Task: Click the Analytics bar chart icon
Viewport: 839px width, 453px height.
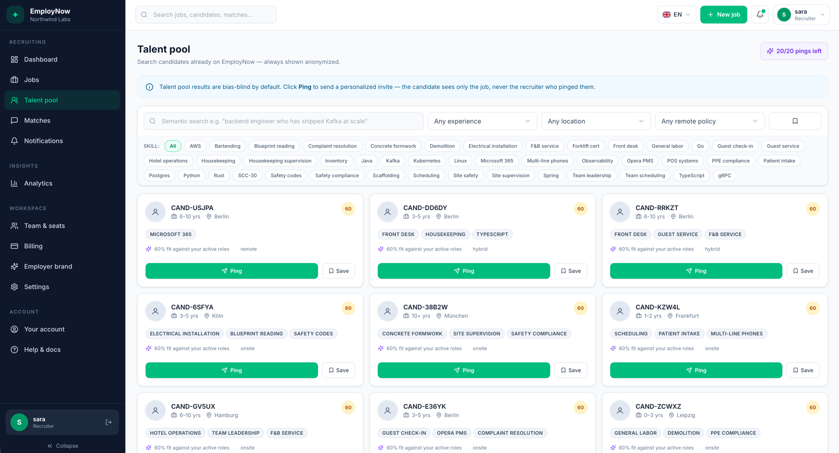Action: click(14, 183)
